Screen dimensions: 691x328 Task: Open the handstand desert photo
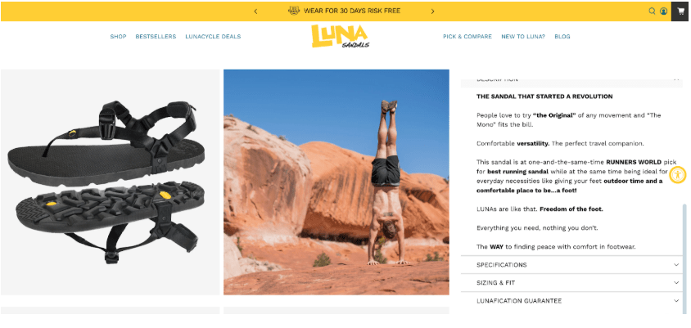tap(336, 182)
